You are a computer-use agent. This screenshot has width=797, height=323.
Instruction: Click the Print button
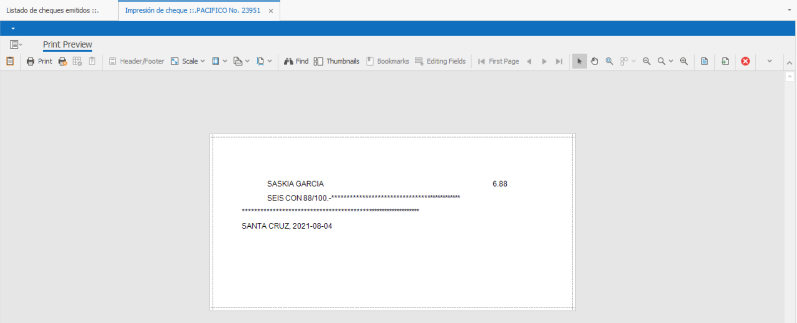[x=39, y=62]
